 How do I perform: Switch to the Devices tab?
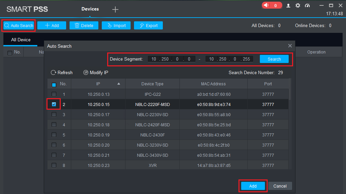(90, 9)
